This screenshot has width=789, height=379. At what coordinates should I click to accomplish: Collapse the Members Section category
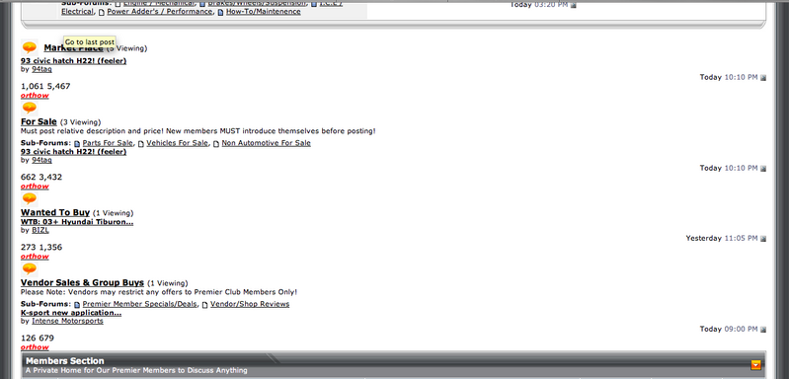(x=755, y=365)
